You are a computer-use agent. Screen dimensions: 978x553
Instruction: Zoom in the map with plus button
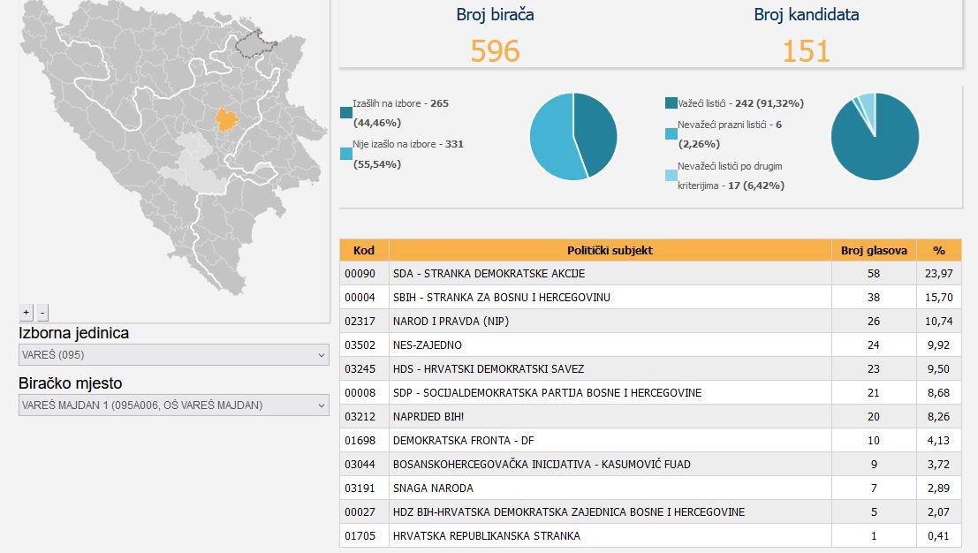coord(27,313)
